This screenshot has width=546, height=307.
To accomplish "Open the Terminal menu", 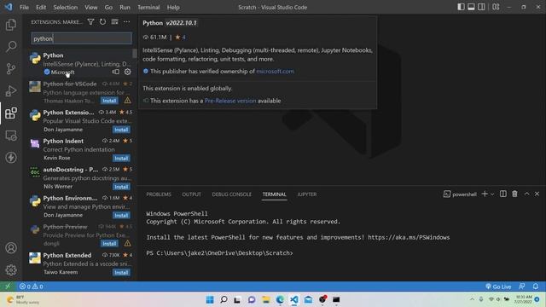I will pyautogui.click(x=148, y=8).
